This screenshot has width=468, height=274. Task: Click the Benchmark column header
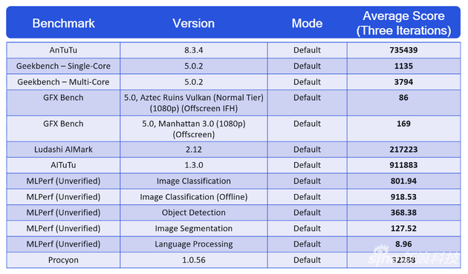(x=63, y=23)
